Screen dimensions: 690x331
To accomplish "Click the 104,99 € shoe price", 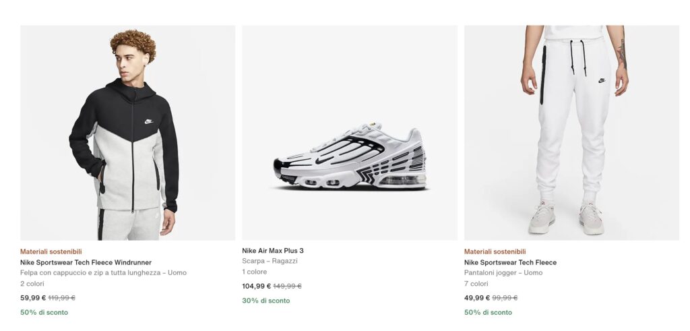I will (x=256, y=286).
